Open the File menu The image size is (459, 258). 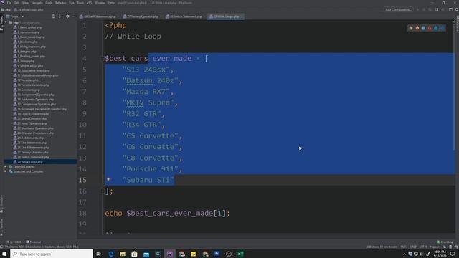tap(9, 3)
